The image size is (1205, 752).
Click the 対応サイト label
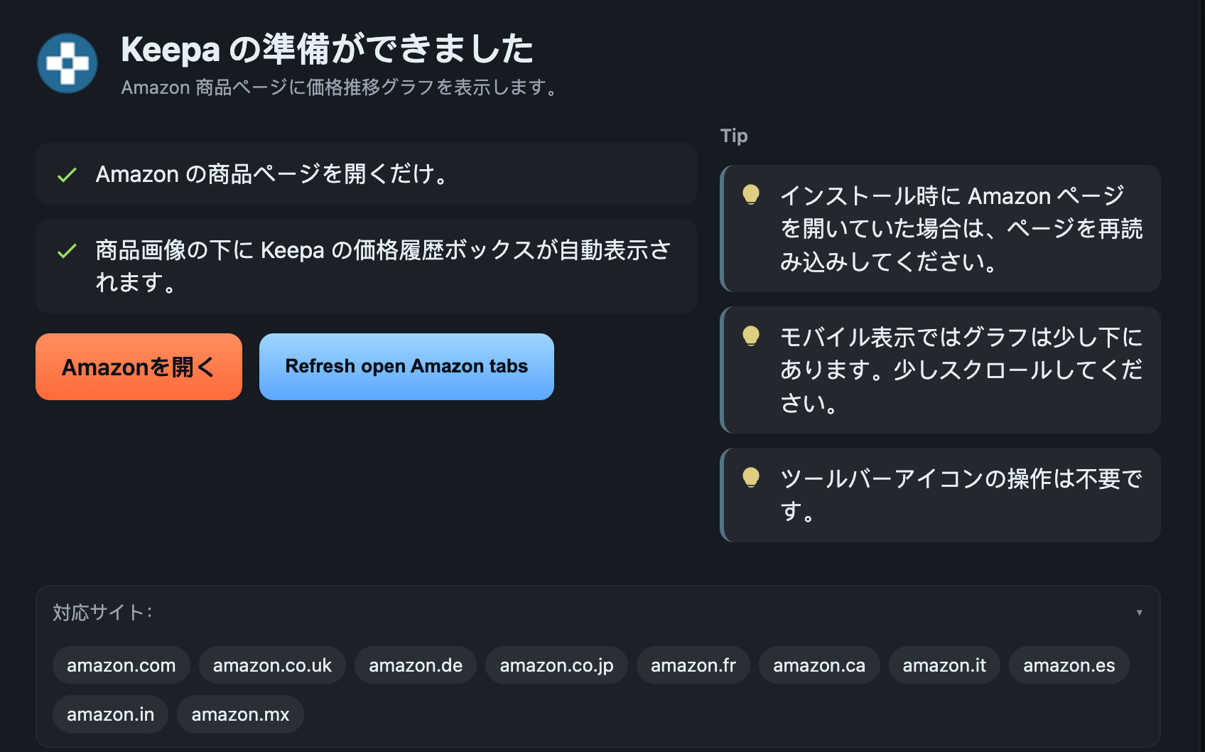tap(102, 613)
